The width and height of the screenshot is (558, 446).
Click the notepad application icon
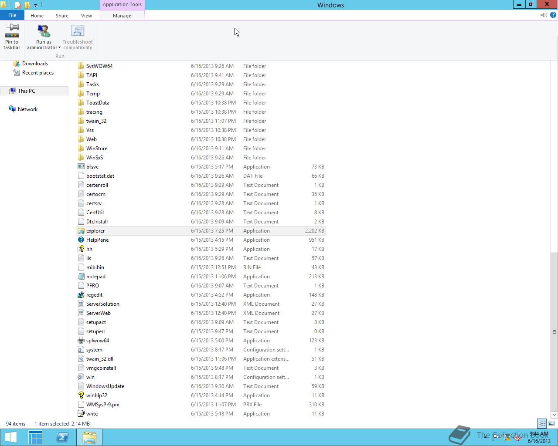(x=81, y=277)
